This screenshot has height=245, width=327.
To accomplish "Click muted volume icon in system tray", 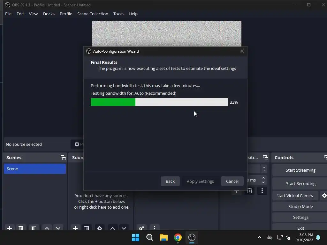I will pos(288,237).
